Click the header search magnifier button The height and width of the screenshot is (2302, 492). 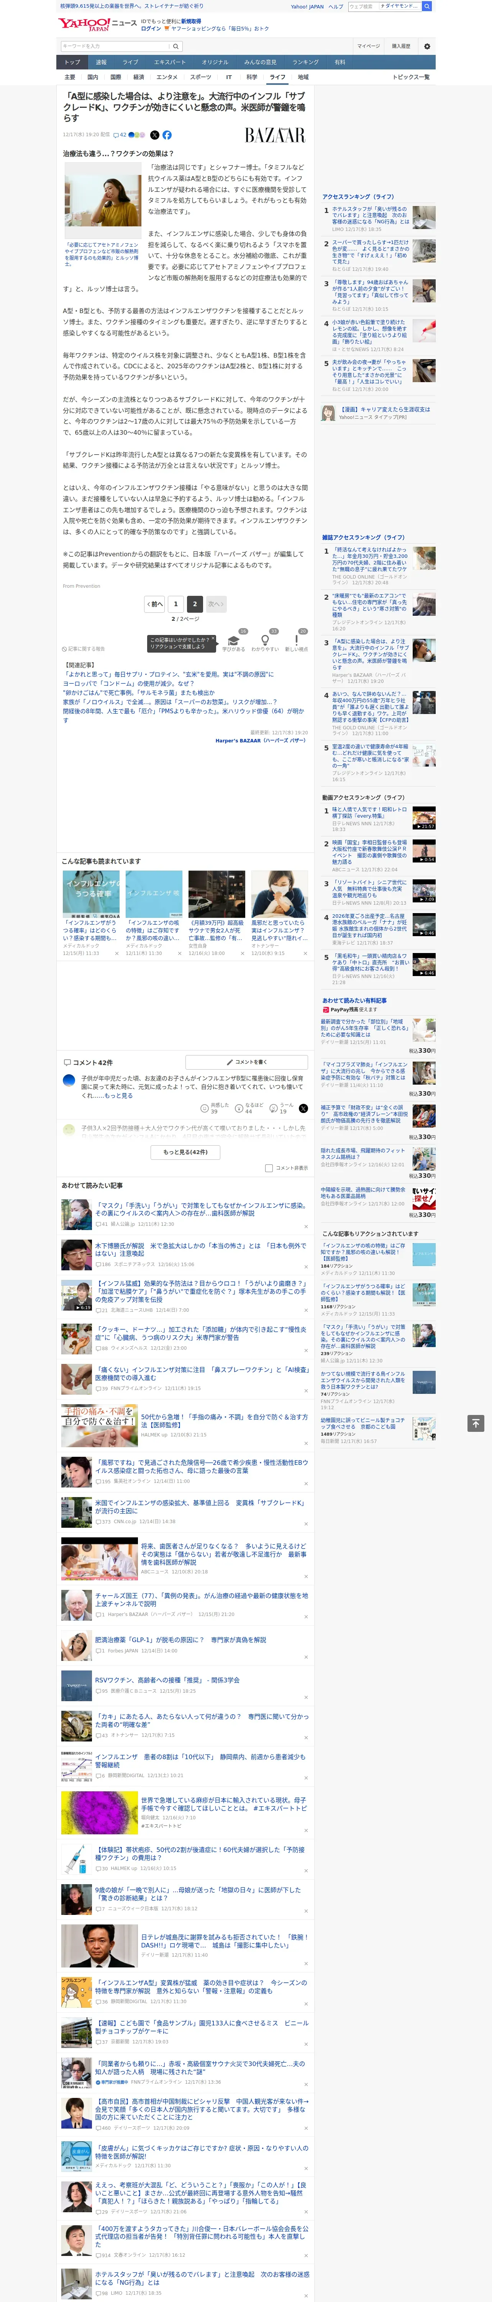427,6
